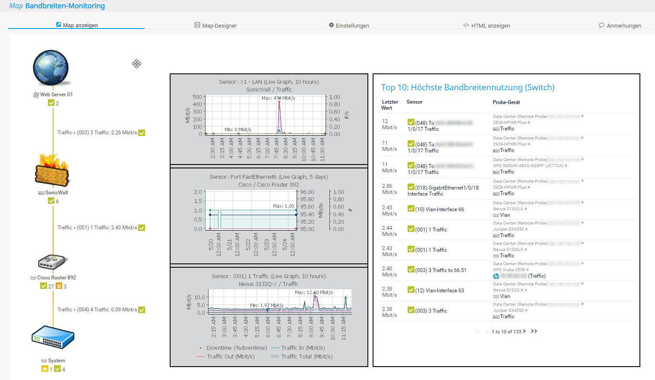
Task: Open the HTML anzeigen tab
Action: 487,25
